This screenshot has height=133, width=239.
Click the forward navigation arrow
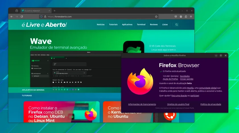pyautogui.click(x=17, y=16)
